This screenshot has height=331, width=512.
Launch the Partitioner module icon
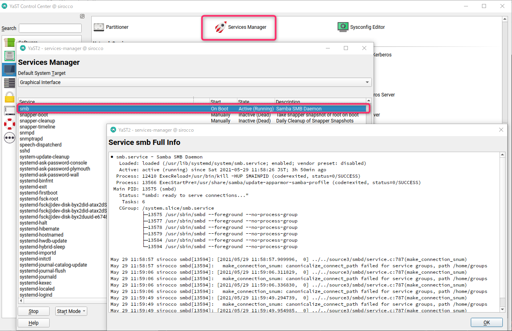pos(98,27)
